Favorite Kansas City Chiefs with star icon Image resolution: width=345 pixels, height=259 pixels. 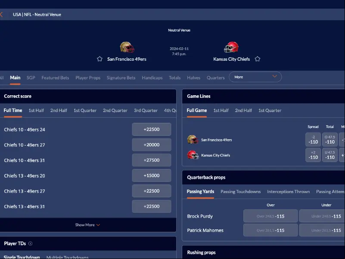[258, 59]
